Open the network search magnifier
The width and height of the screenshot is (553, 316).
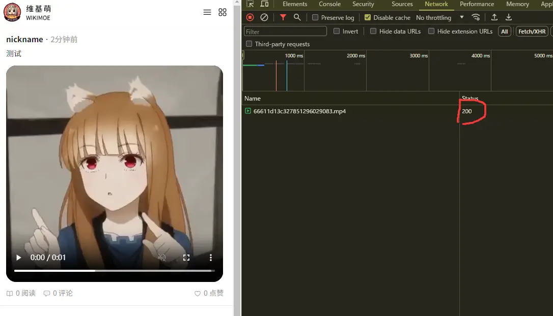[x=297, y=17]
